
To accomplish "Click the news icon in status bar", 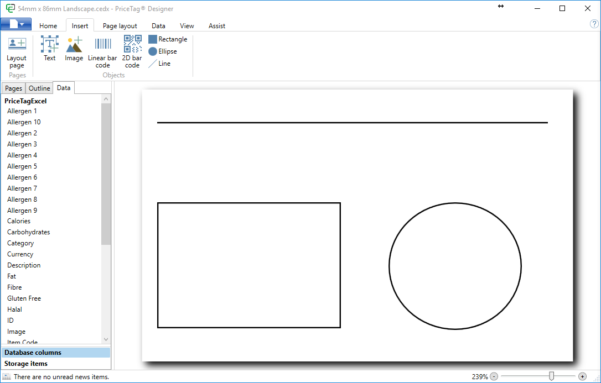I will coord(7,376).
